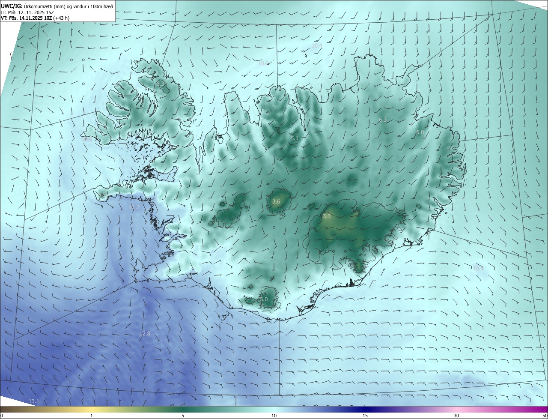Click the 5.0 value near the south coast
The width and height of the screenshot is (548, 419).
click(264, 299)
